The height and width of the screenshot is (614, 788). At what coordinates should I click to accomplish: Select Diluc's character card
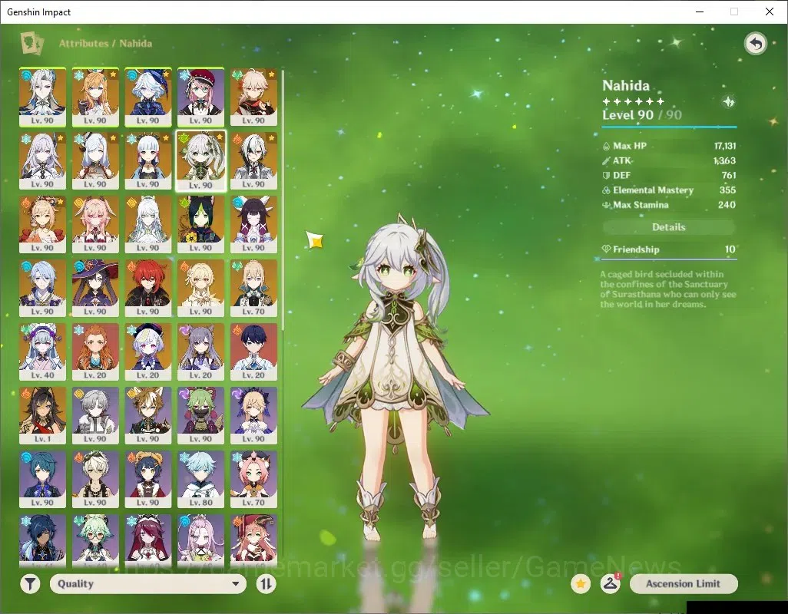148,289
